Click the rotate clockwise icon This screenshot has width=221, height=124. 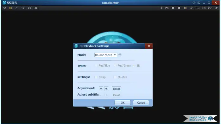[x=198, y=8]
